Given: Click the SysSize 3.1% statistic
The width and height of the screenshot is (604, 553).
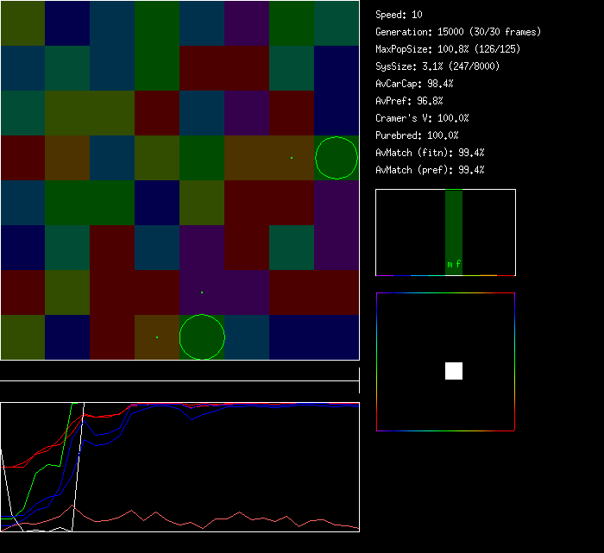Looking at the screenshot, I should tap(437, 66).
